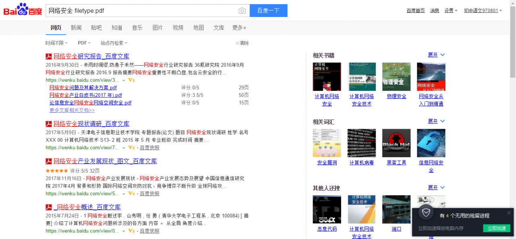Screen dimensions: 516x239
Task: Open 网络安全从入门到精通 book cover
Action: (x=431, y=76)
